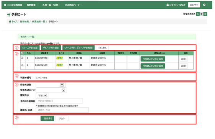Screen dimensions: 215x139
Task: Set text size to medium (中)
Action: click(x=202, y=14)
